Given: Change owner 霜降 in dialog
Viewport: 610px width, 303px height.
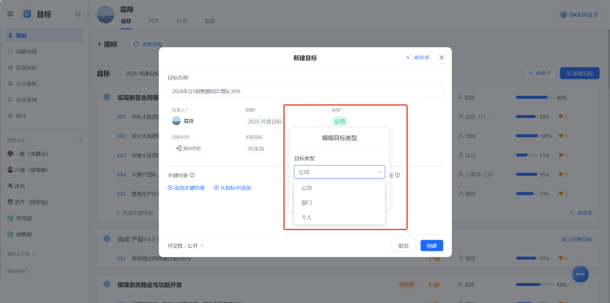Looking at the screenshot, I should click(183, 121).
